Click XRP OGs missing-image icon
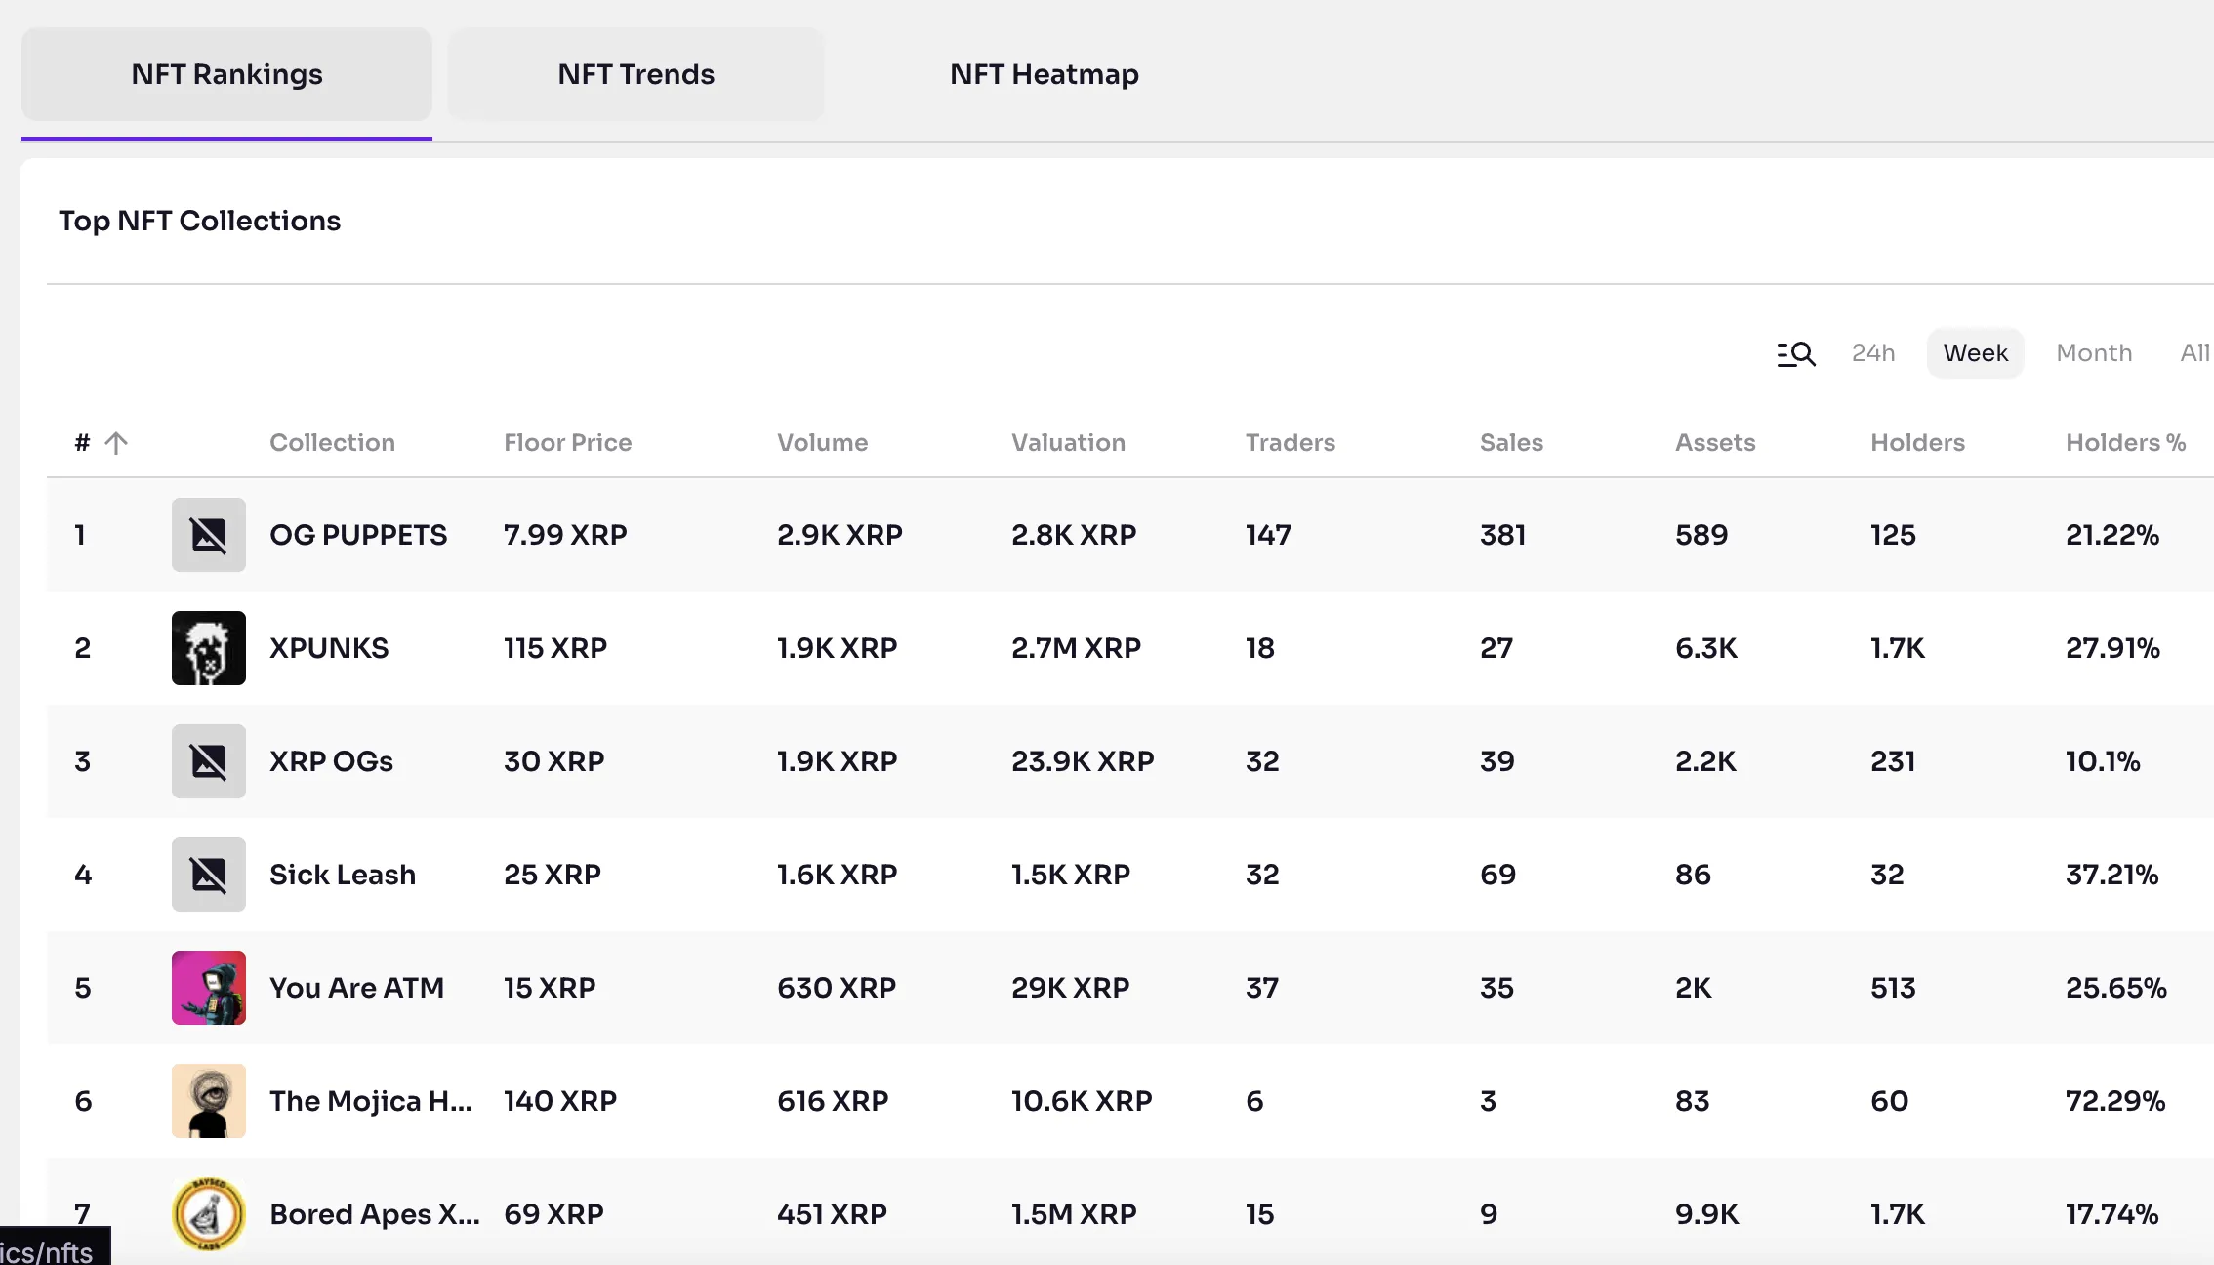This screenshot has width=2214, height=1265. coord(209,761)
